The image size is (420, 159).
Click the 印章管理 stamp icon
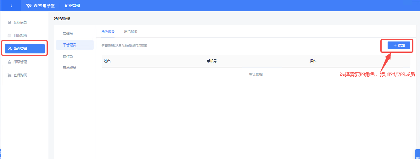point(9,62)
